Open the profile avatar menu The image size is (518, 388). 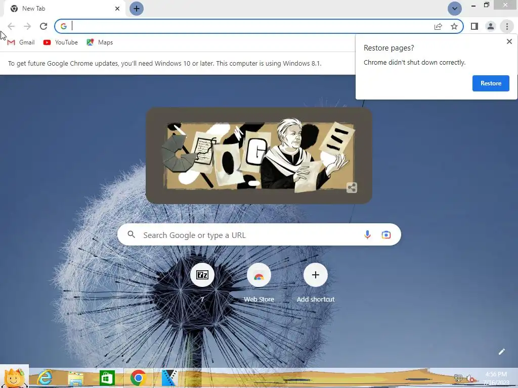point(491,26)
